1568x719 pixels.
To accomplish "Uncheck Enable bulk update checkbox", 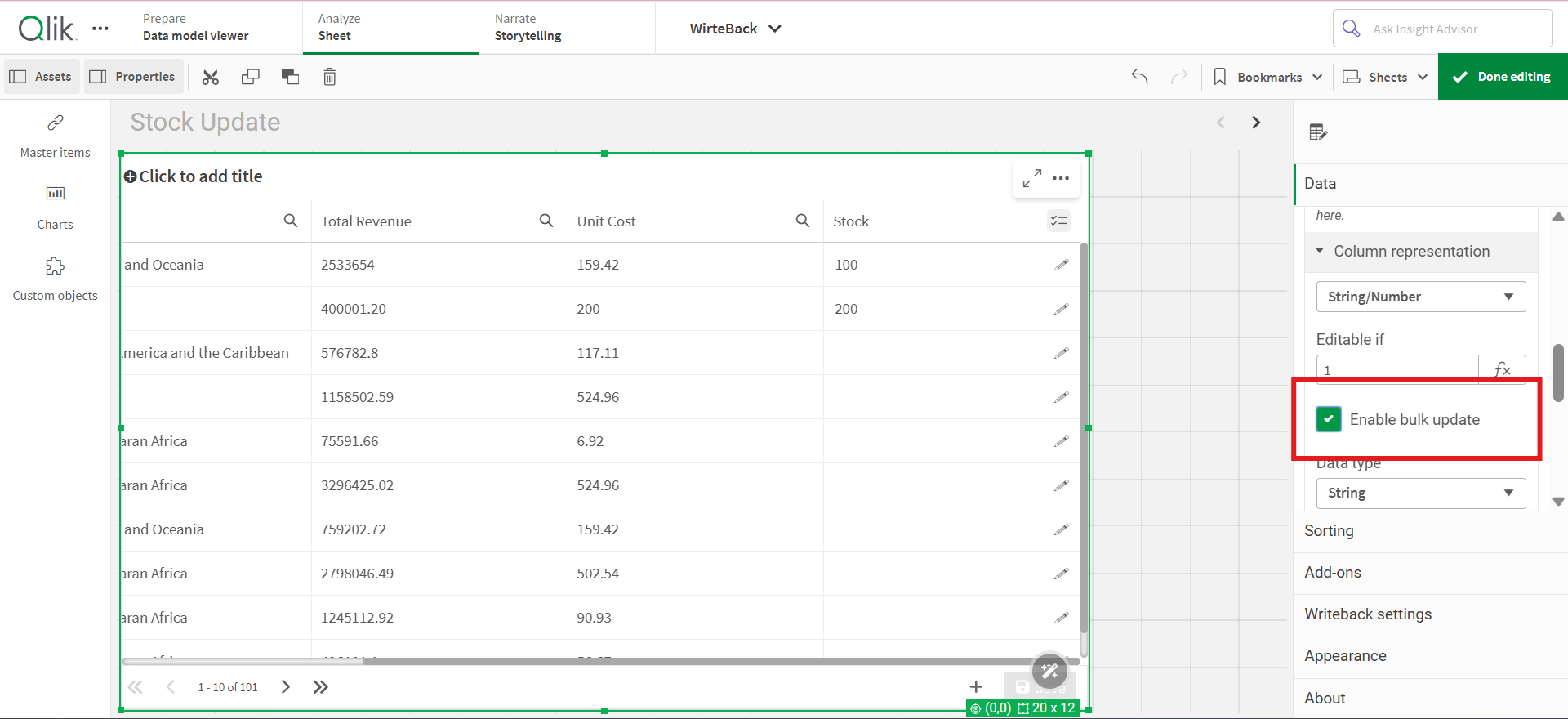I will click(x=1329, y=419).
